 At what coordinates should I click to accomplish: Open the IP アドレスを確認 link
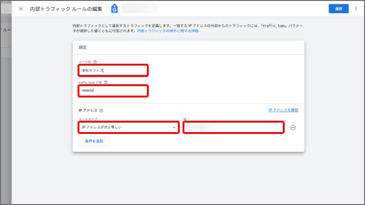(x=283, y=110)
